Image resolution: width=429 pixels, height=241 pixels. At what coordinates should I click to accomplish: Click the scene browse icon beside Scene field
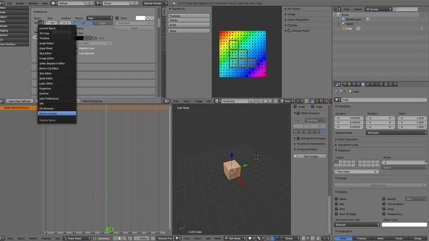[x=99, y=3]
